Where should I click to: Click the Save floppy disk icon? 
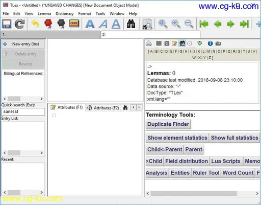(x=7, y=24)
